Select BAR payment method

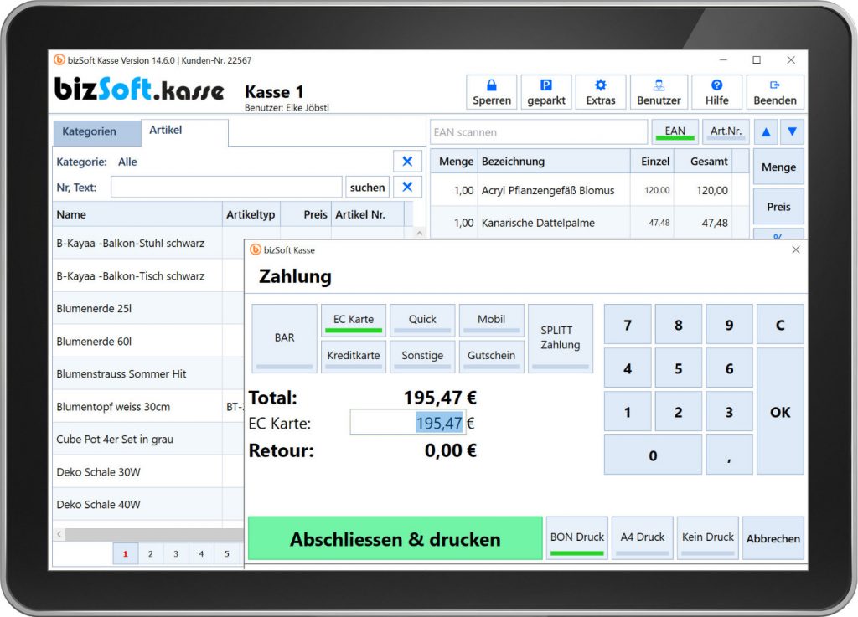tap(285, 338)
